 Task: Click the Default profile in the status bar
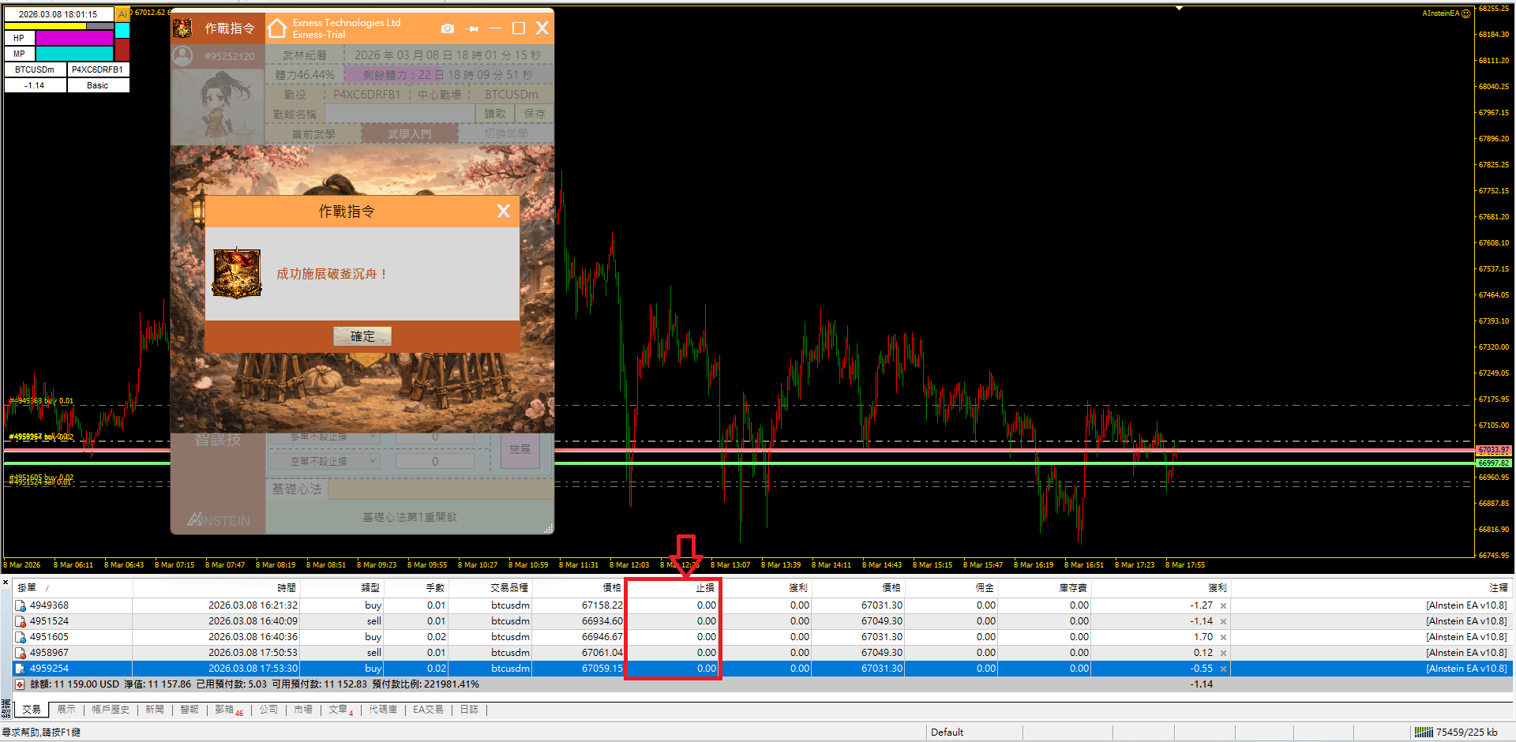coord(947,733)
